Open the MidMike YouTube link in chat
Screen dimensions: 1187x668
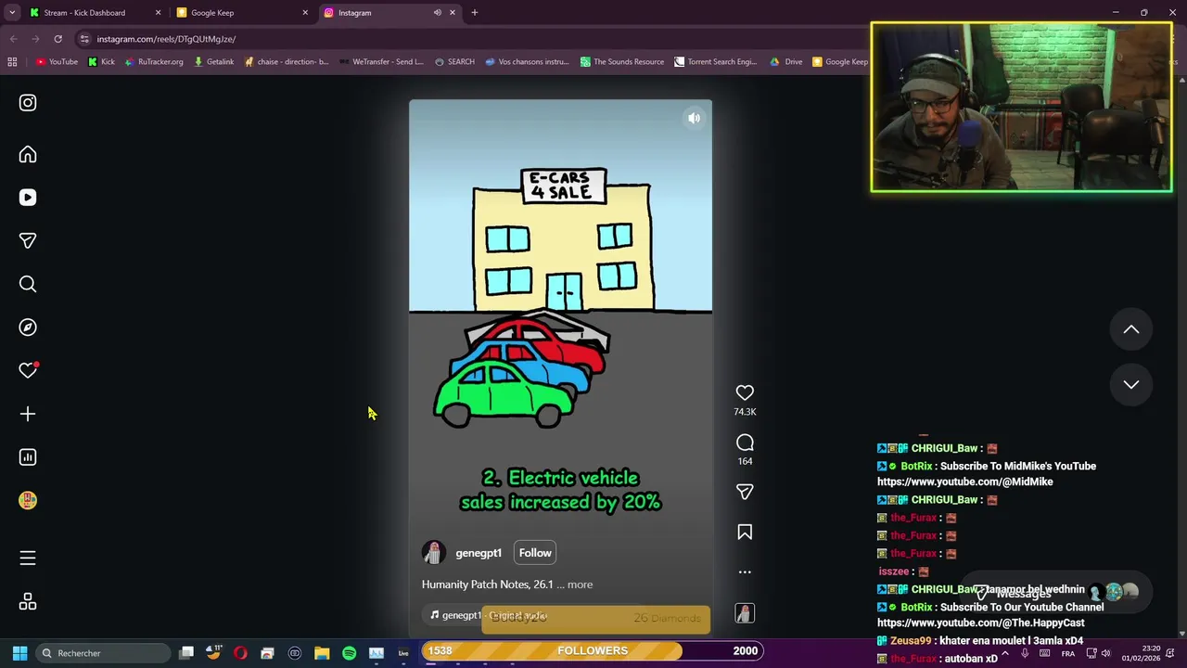click(965, 482)
